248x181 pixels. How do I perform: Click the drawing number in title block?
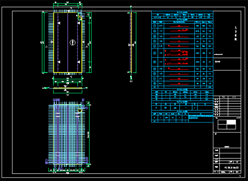pos(231,167)
